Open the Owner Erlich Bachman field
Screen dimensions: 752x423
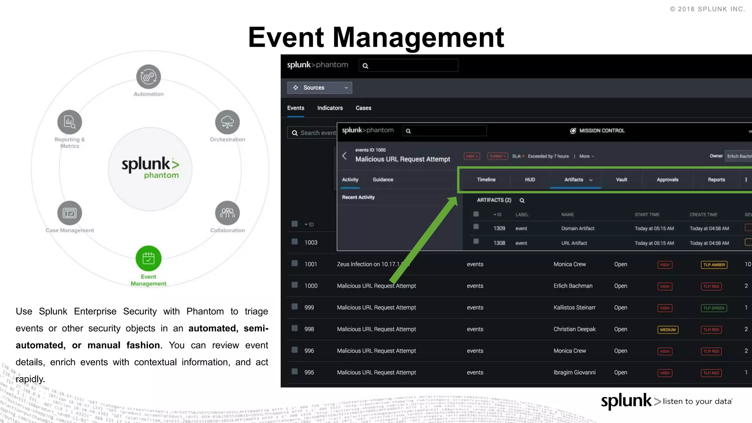tap(738, 156)
